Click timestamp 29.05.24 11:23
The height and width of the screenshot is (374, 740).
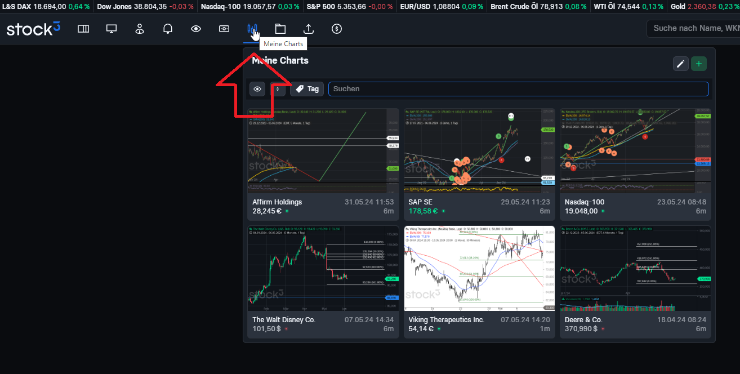tap(525, 202)
